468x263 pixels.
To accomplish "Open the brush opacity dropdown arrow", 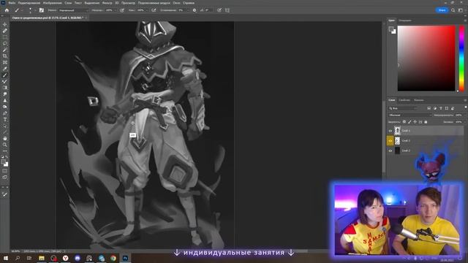I will tap(116, 10).
